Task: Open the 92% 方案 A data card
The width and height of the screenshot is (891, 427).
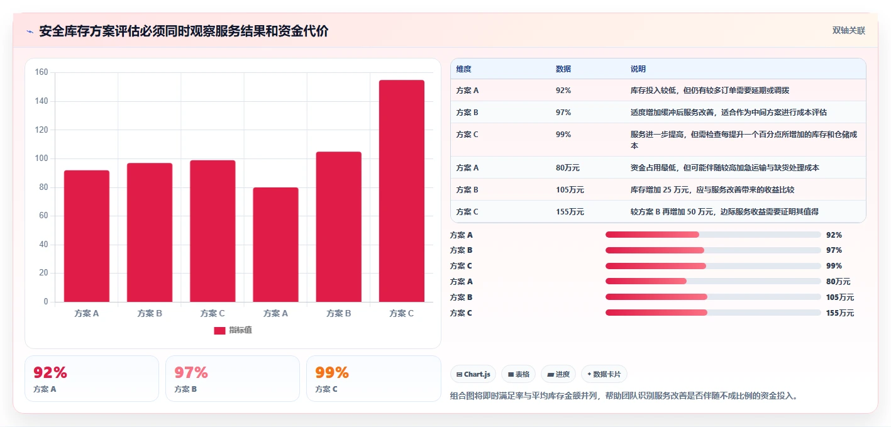Action: pos(92,379)
